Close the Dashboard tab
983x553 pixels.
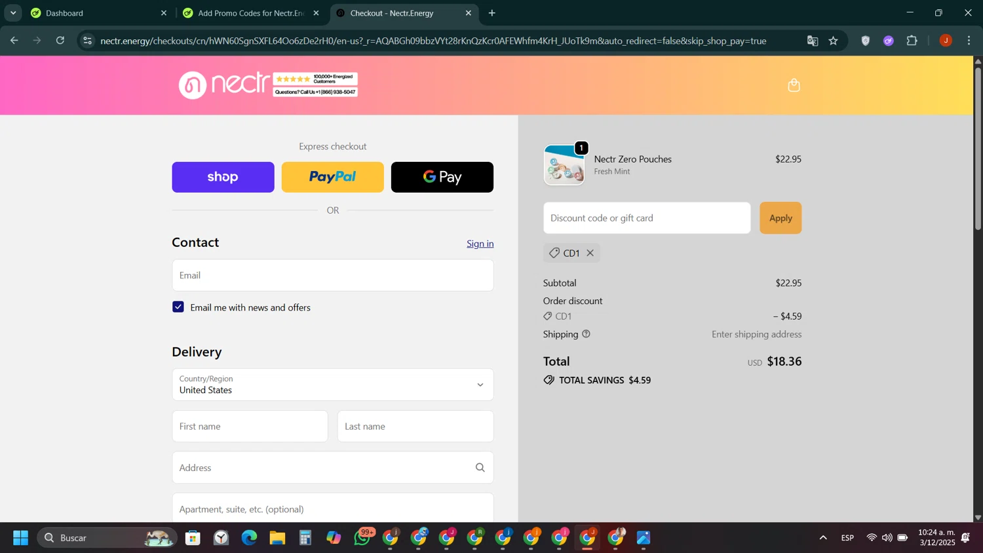(164, 13)
